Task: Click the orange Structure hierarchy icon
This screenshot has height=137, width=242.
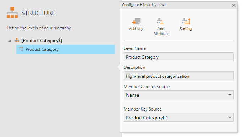Action: [x=12, y=13]
